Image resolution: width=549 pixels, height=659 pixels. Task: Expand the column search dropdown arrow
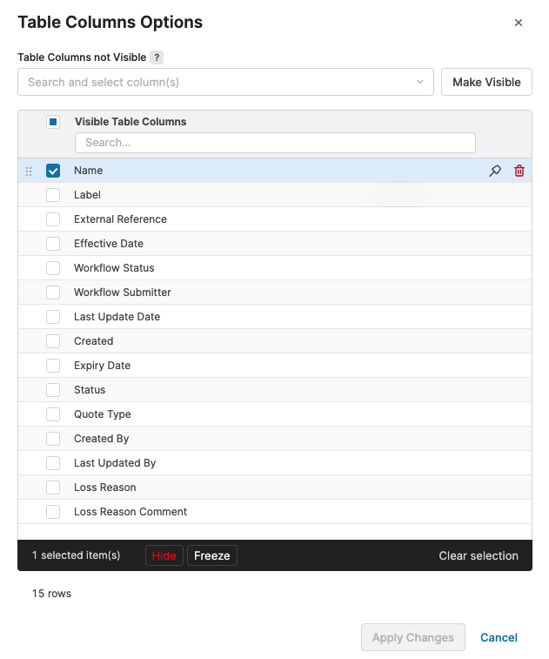pos(420,83)
